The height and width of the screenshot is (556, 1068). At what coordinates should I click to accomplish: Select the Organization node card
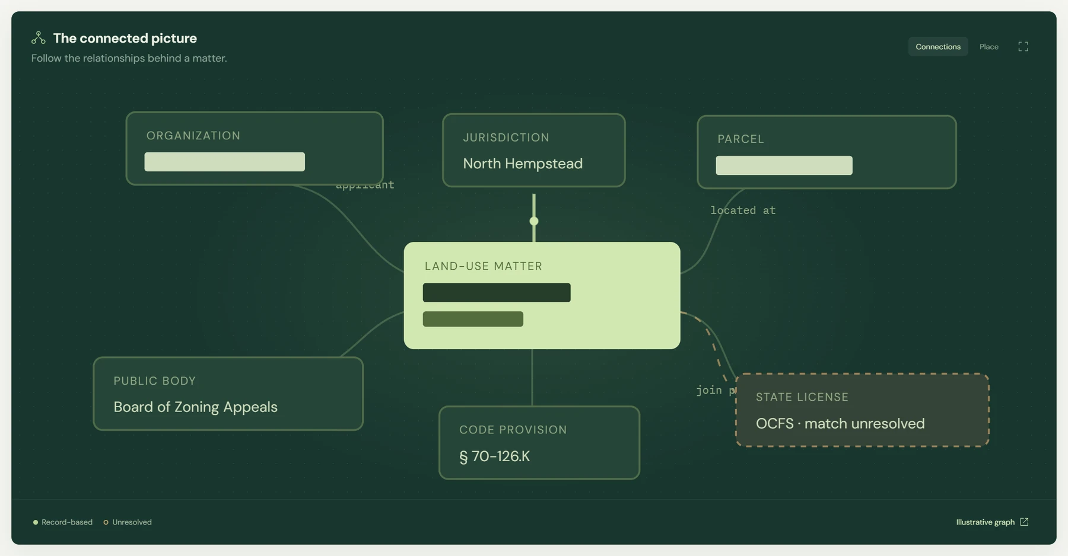(255, 148)
